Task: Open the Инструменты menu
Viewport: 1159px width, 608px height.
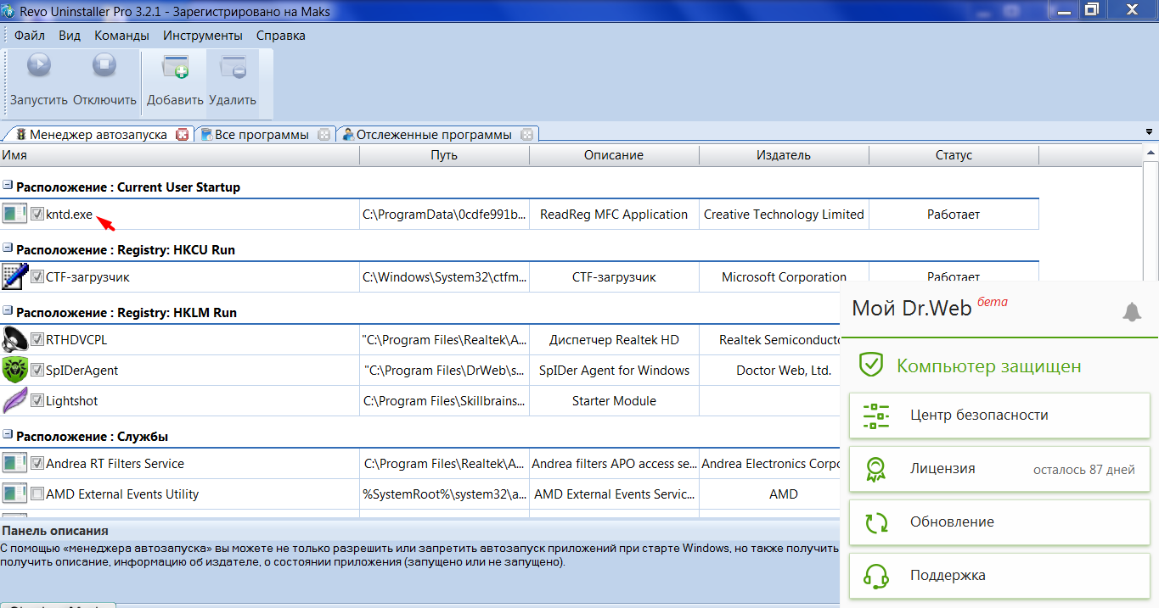Action: [x=203, y=36]
